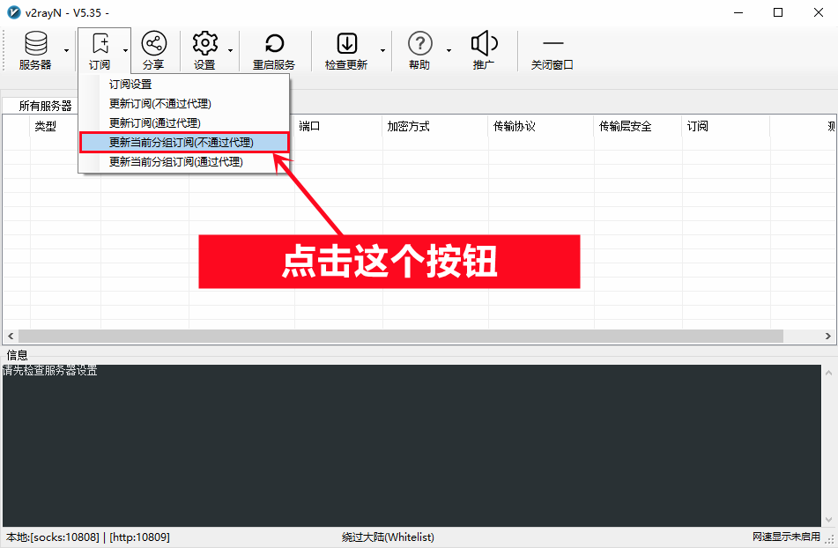Click the 检查更新 (Check update) icon

click(x=346, y=50)
